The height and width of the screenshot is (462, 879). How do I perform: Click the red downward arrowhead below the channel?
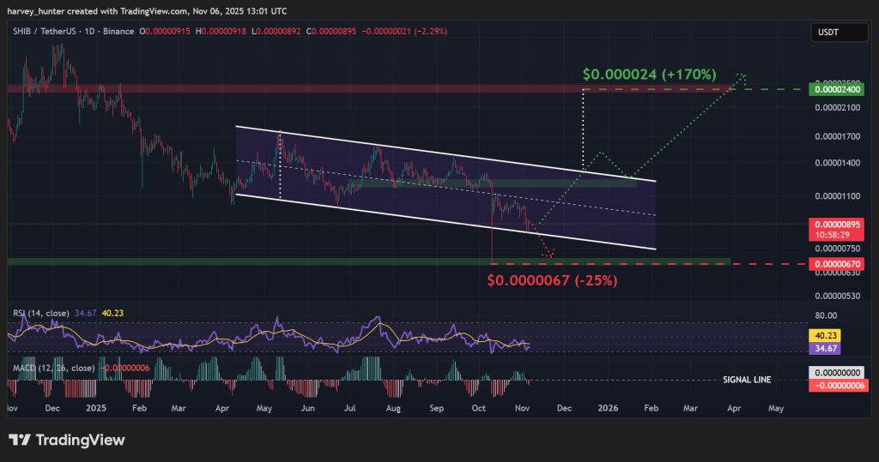click(550, 255)
